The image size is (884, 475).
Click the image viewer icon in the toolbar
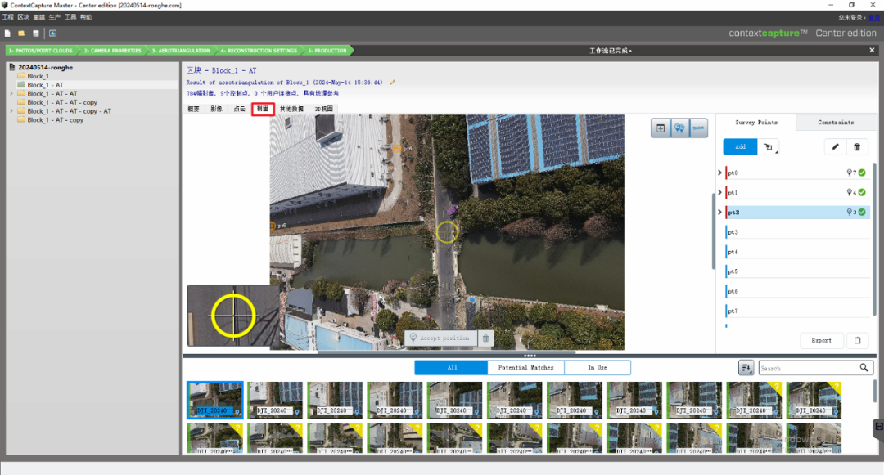(x=52, y=34)
